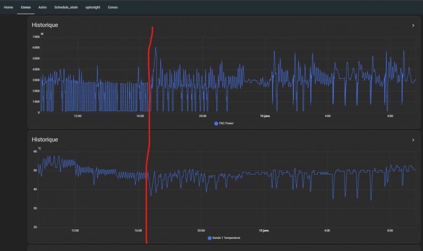
Task: Select the last Conso tab after uptonight
Action: (x=113, y=7)
